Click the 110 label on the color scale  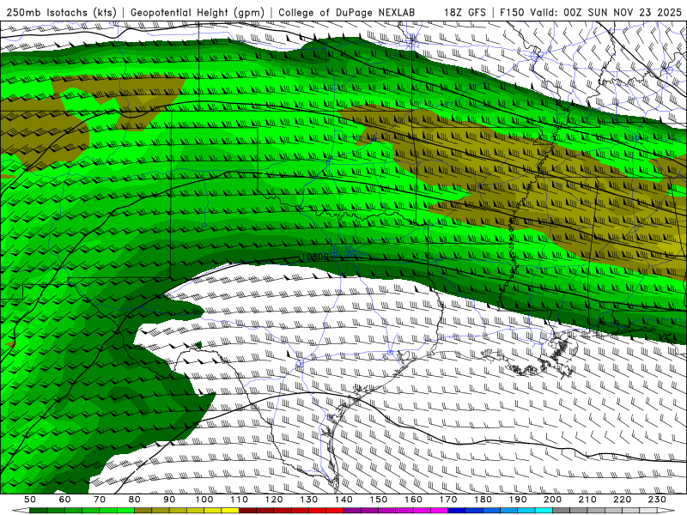click(x=239, y=500)
